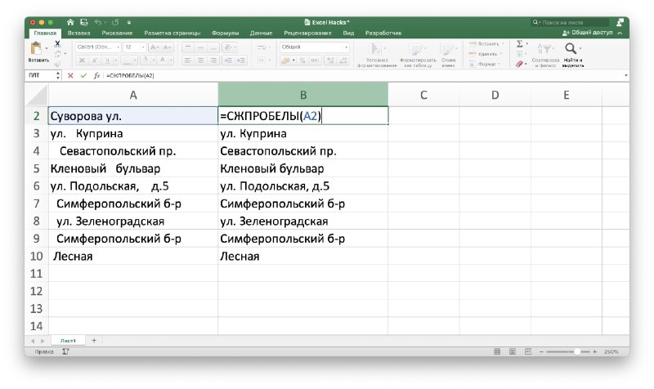Click the Conditional Formatting icon
654x389 pixels.
coord(375,49)
